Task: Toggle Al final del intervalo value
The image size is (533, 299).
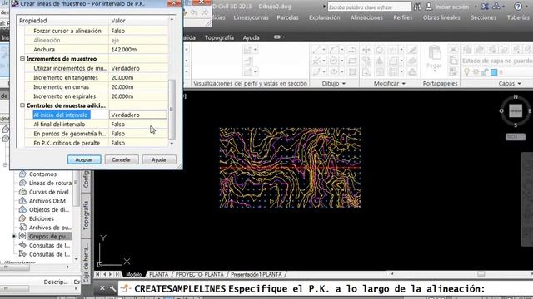Action: pos(138,125)
